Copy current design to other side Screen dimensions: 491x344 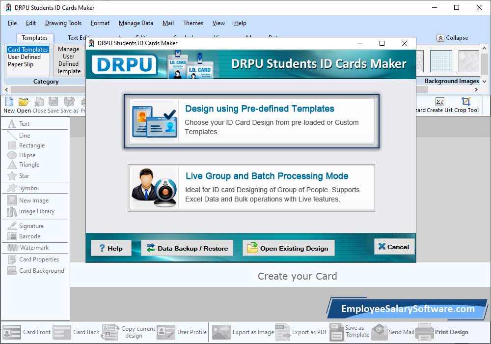tap(128, 332)
